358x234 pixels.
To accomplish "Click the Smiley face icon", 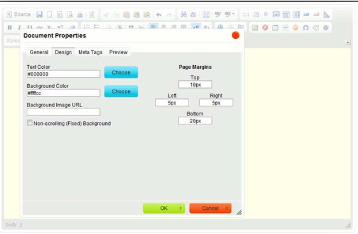I will (296, 27).
